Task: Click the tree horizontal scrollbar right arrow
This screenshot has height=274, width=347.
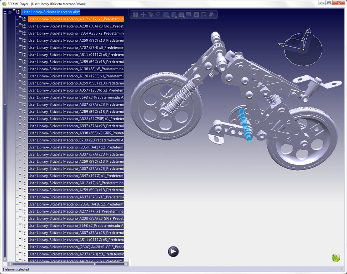Action: (126, 264)
